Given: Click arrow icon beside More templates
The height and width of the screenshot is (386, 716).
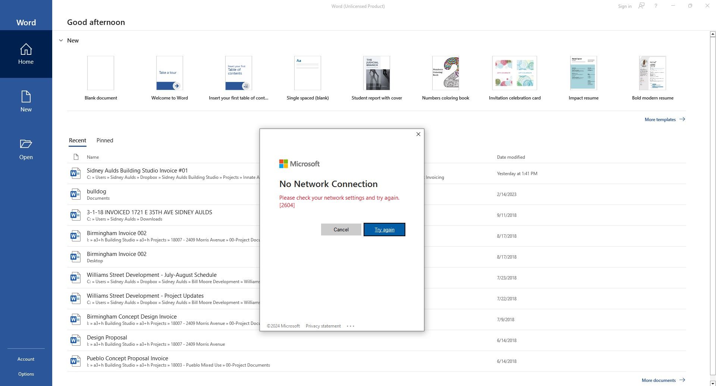Looking at the screenshot, I should click(682, 119).
